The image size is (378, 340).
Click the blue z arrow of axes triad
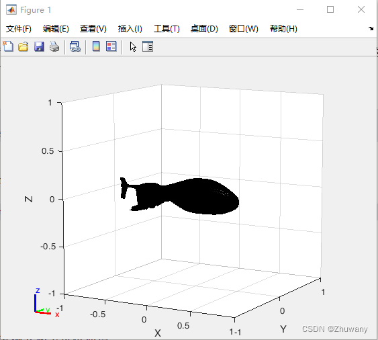click(x=36, y=303)
